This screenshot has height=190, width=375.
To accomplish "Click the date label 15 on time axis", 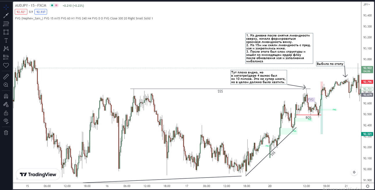I will [x=27, y=186].
